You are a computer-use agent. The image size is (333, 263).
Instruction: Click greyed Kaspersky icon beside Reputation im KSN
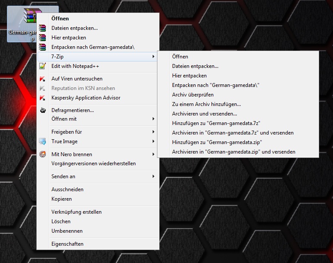coord(42,88)
